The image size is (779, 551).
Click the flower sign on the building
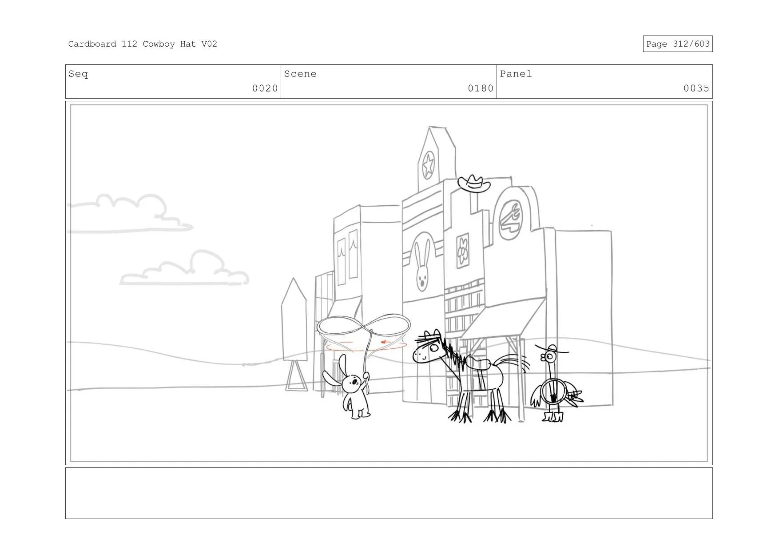pos(462,251)
